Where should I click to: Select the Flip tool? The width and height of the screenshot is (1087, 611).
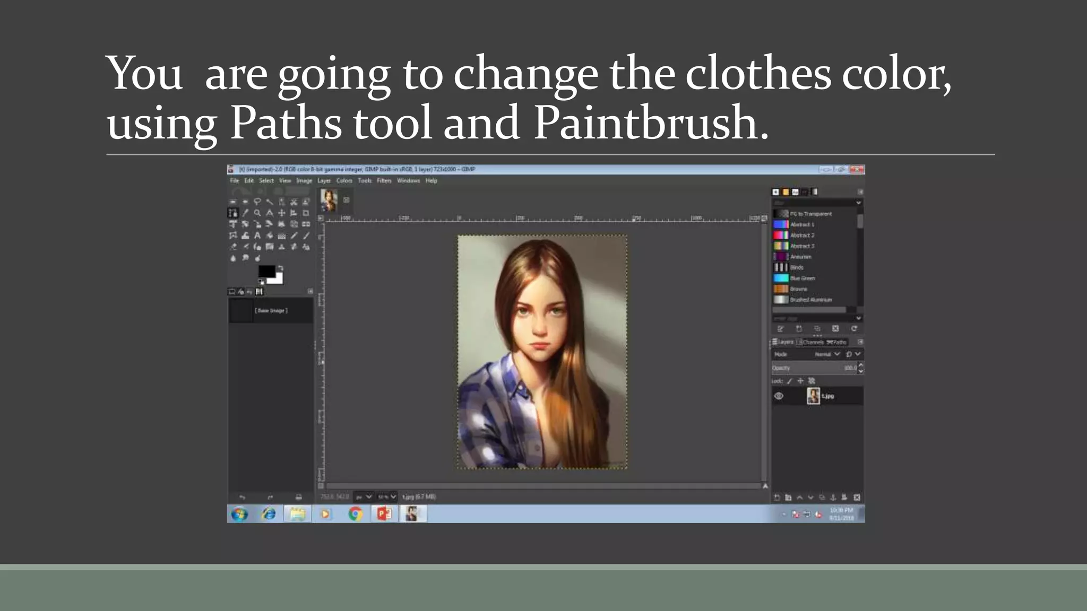click(x=306, y=224)
